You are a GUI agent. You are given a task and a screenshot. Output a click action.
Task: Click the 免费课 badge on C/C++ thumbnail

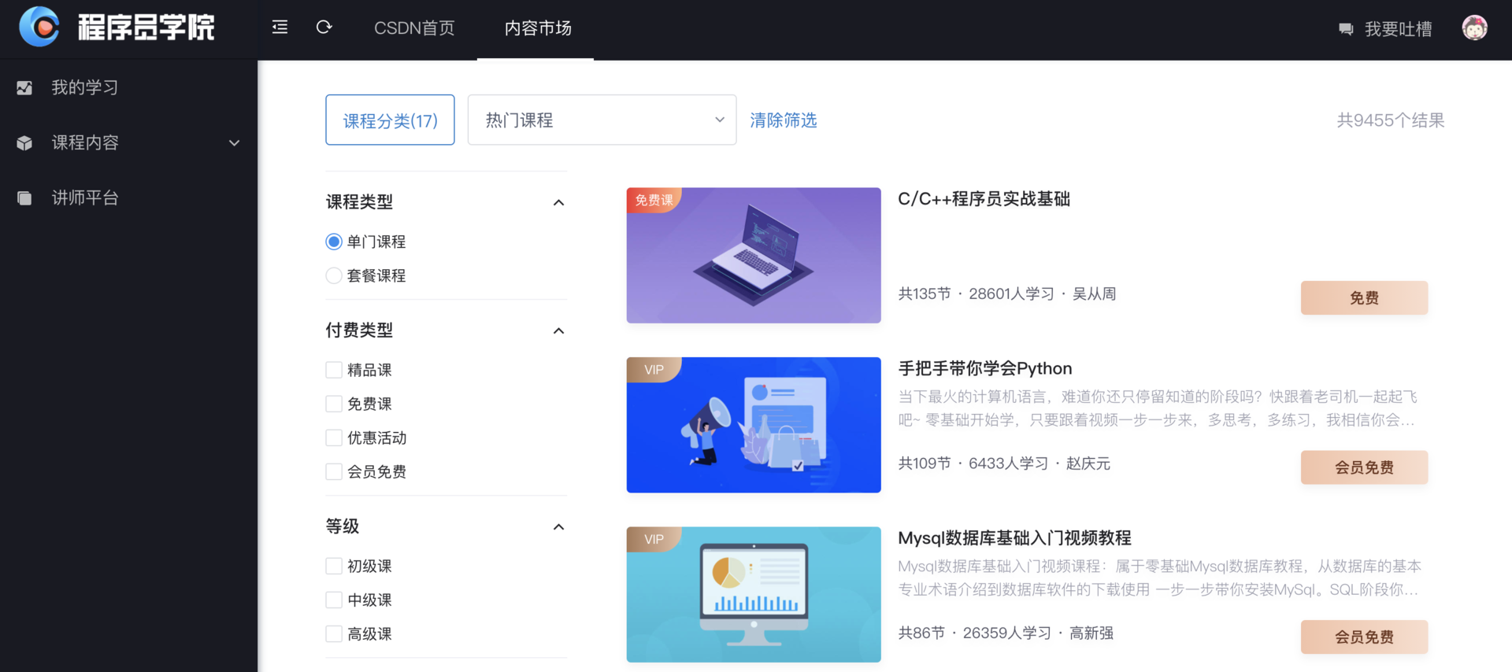tap(654, 200)
